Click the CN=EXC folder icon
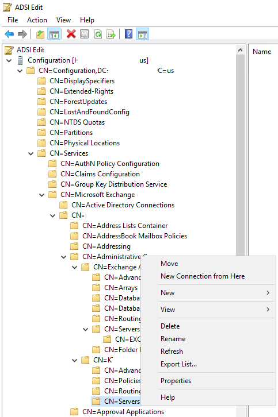The width and height of the screenshot is (278, 417). pos(107,339)
